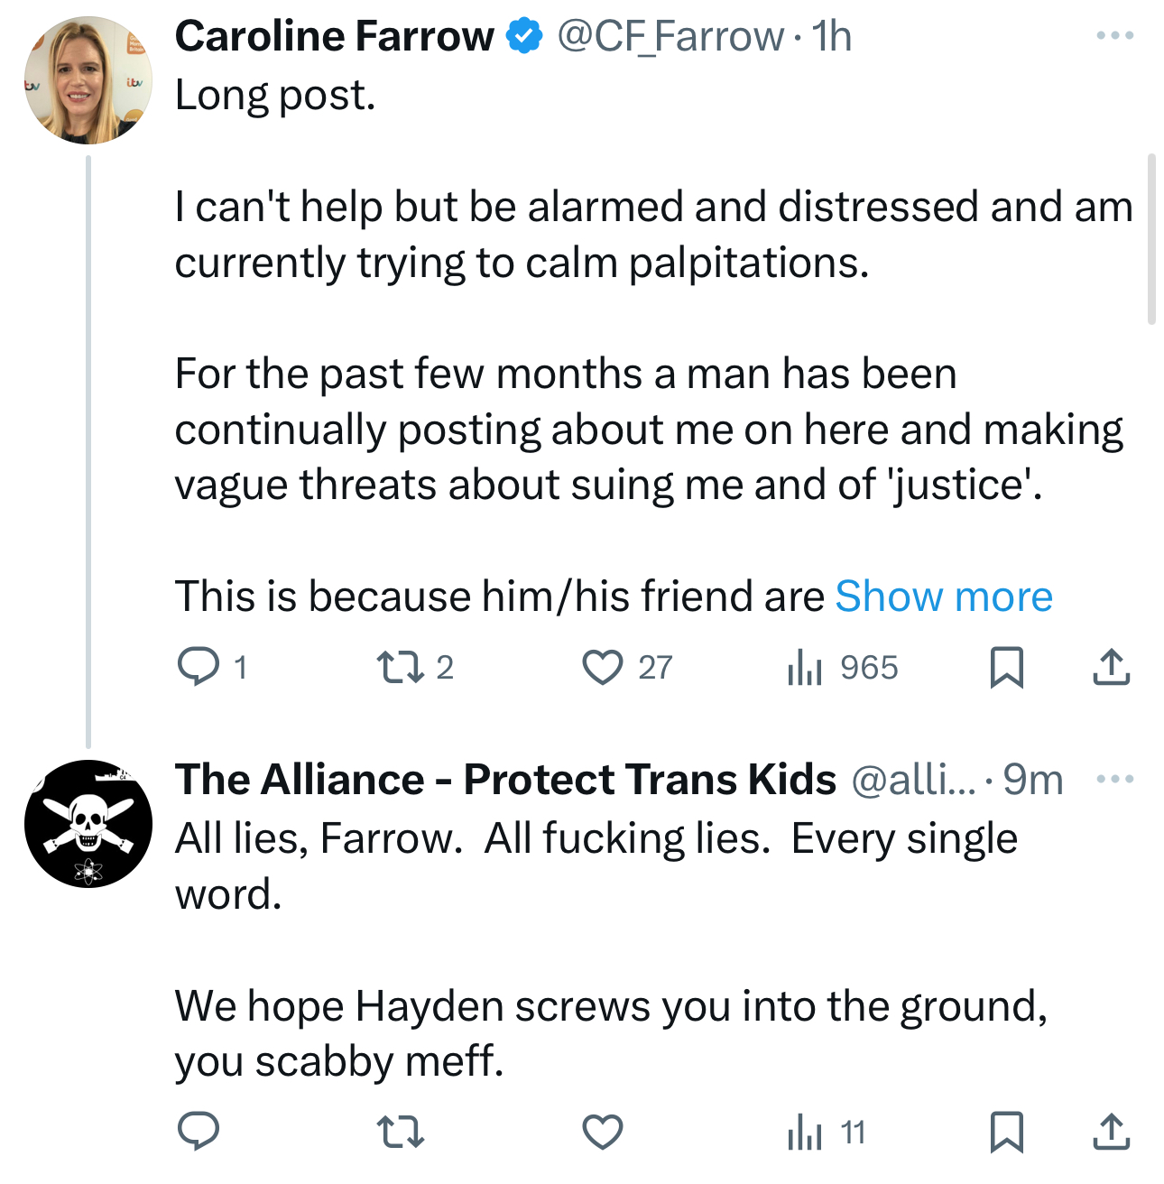The image size is (1164, 1184).
Task: Open more options on Caroline Farrow's post
Action: (1114, 36)
